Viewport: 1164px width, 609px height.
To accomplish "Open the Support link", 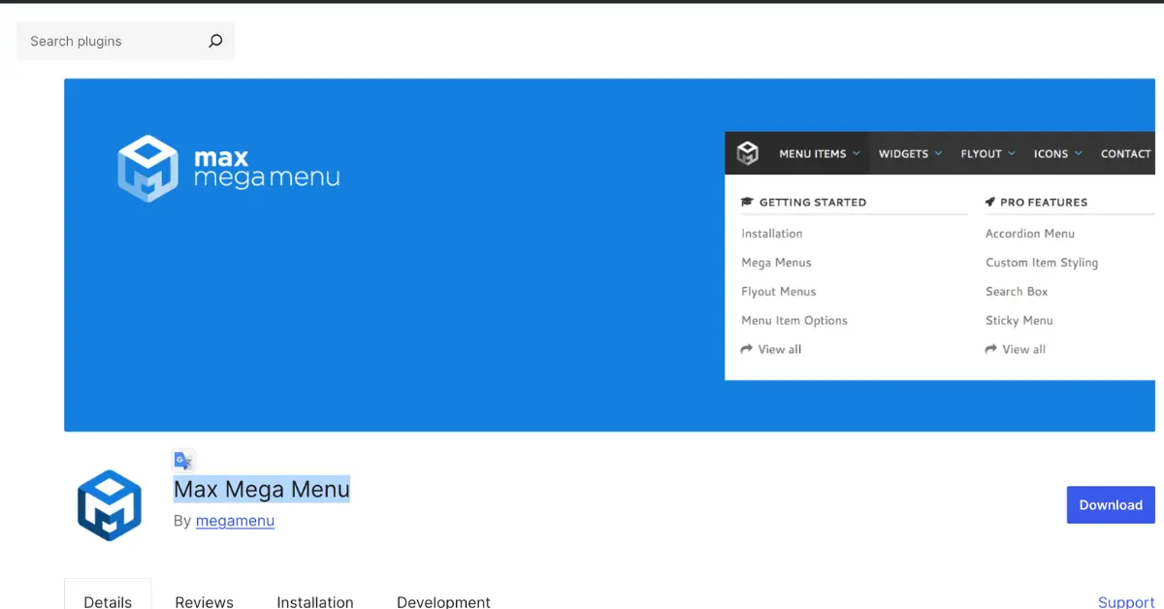I will [x=1126, y=602].
